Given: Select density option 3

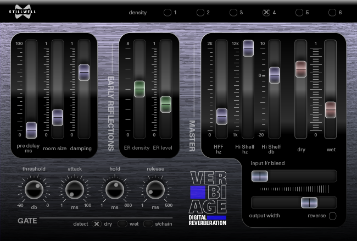Looking at the screenshot, I should click(x=233, y=13).
